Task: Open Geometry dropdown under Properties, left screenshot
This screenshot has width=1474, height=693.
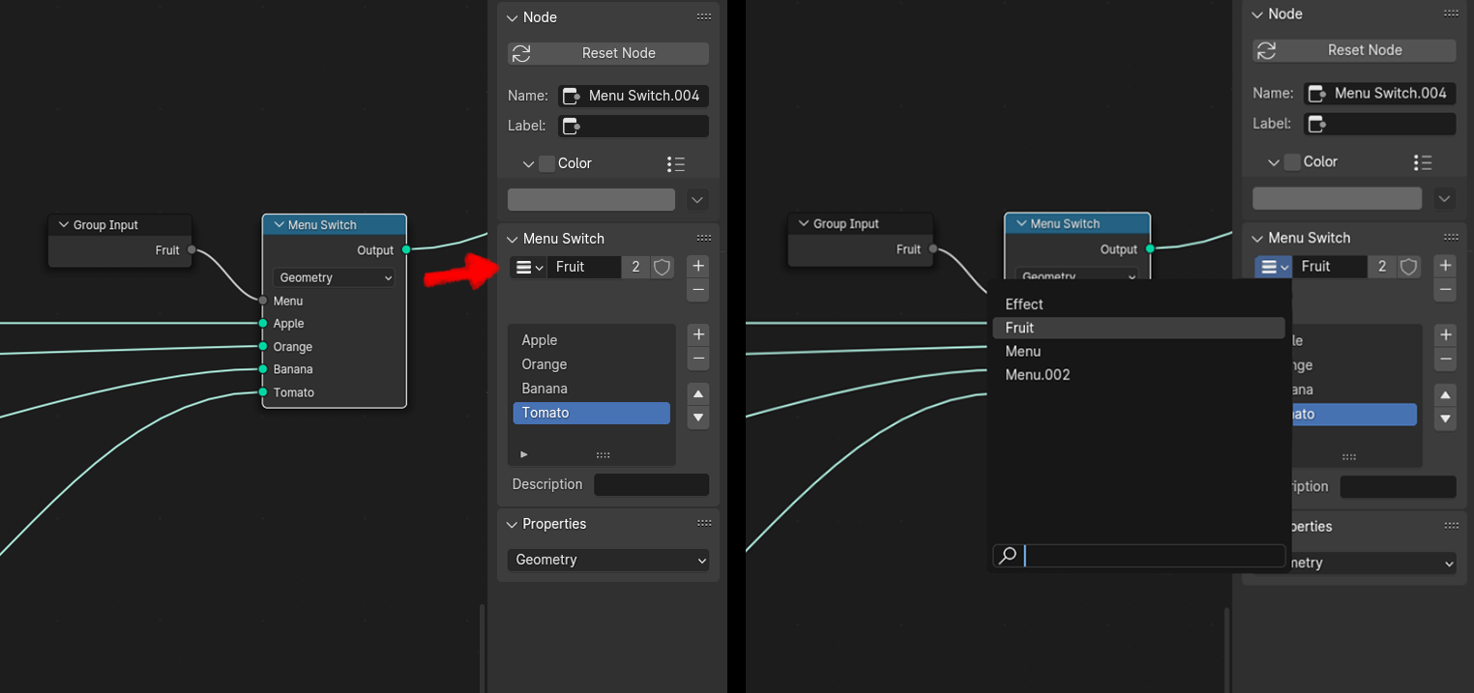Action: pyautogui.click(x=608, y=560)
